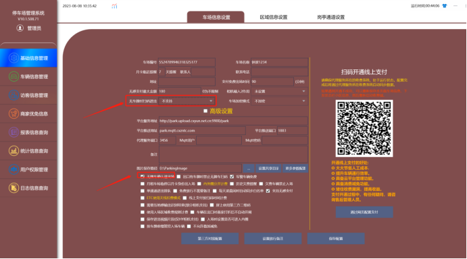Enable 欠费车辆禁止入场 checkbox
The image size is (467, 259).
[261, 183]
